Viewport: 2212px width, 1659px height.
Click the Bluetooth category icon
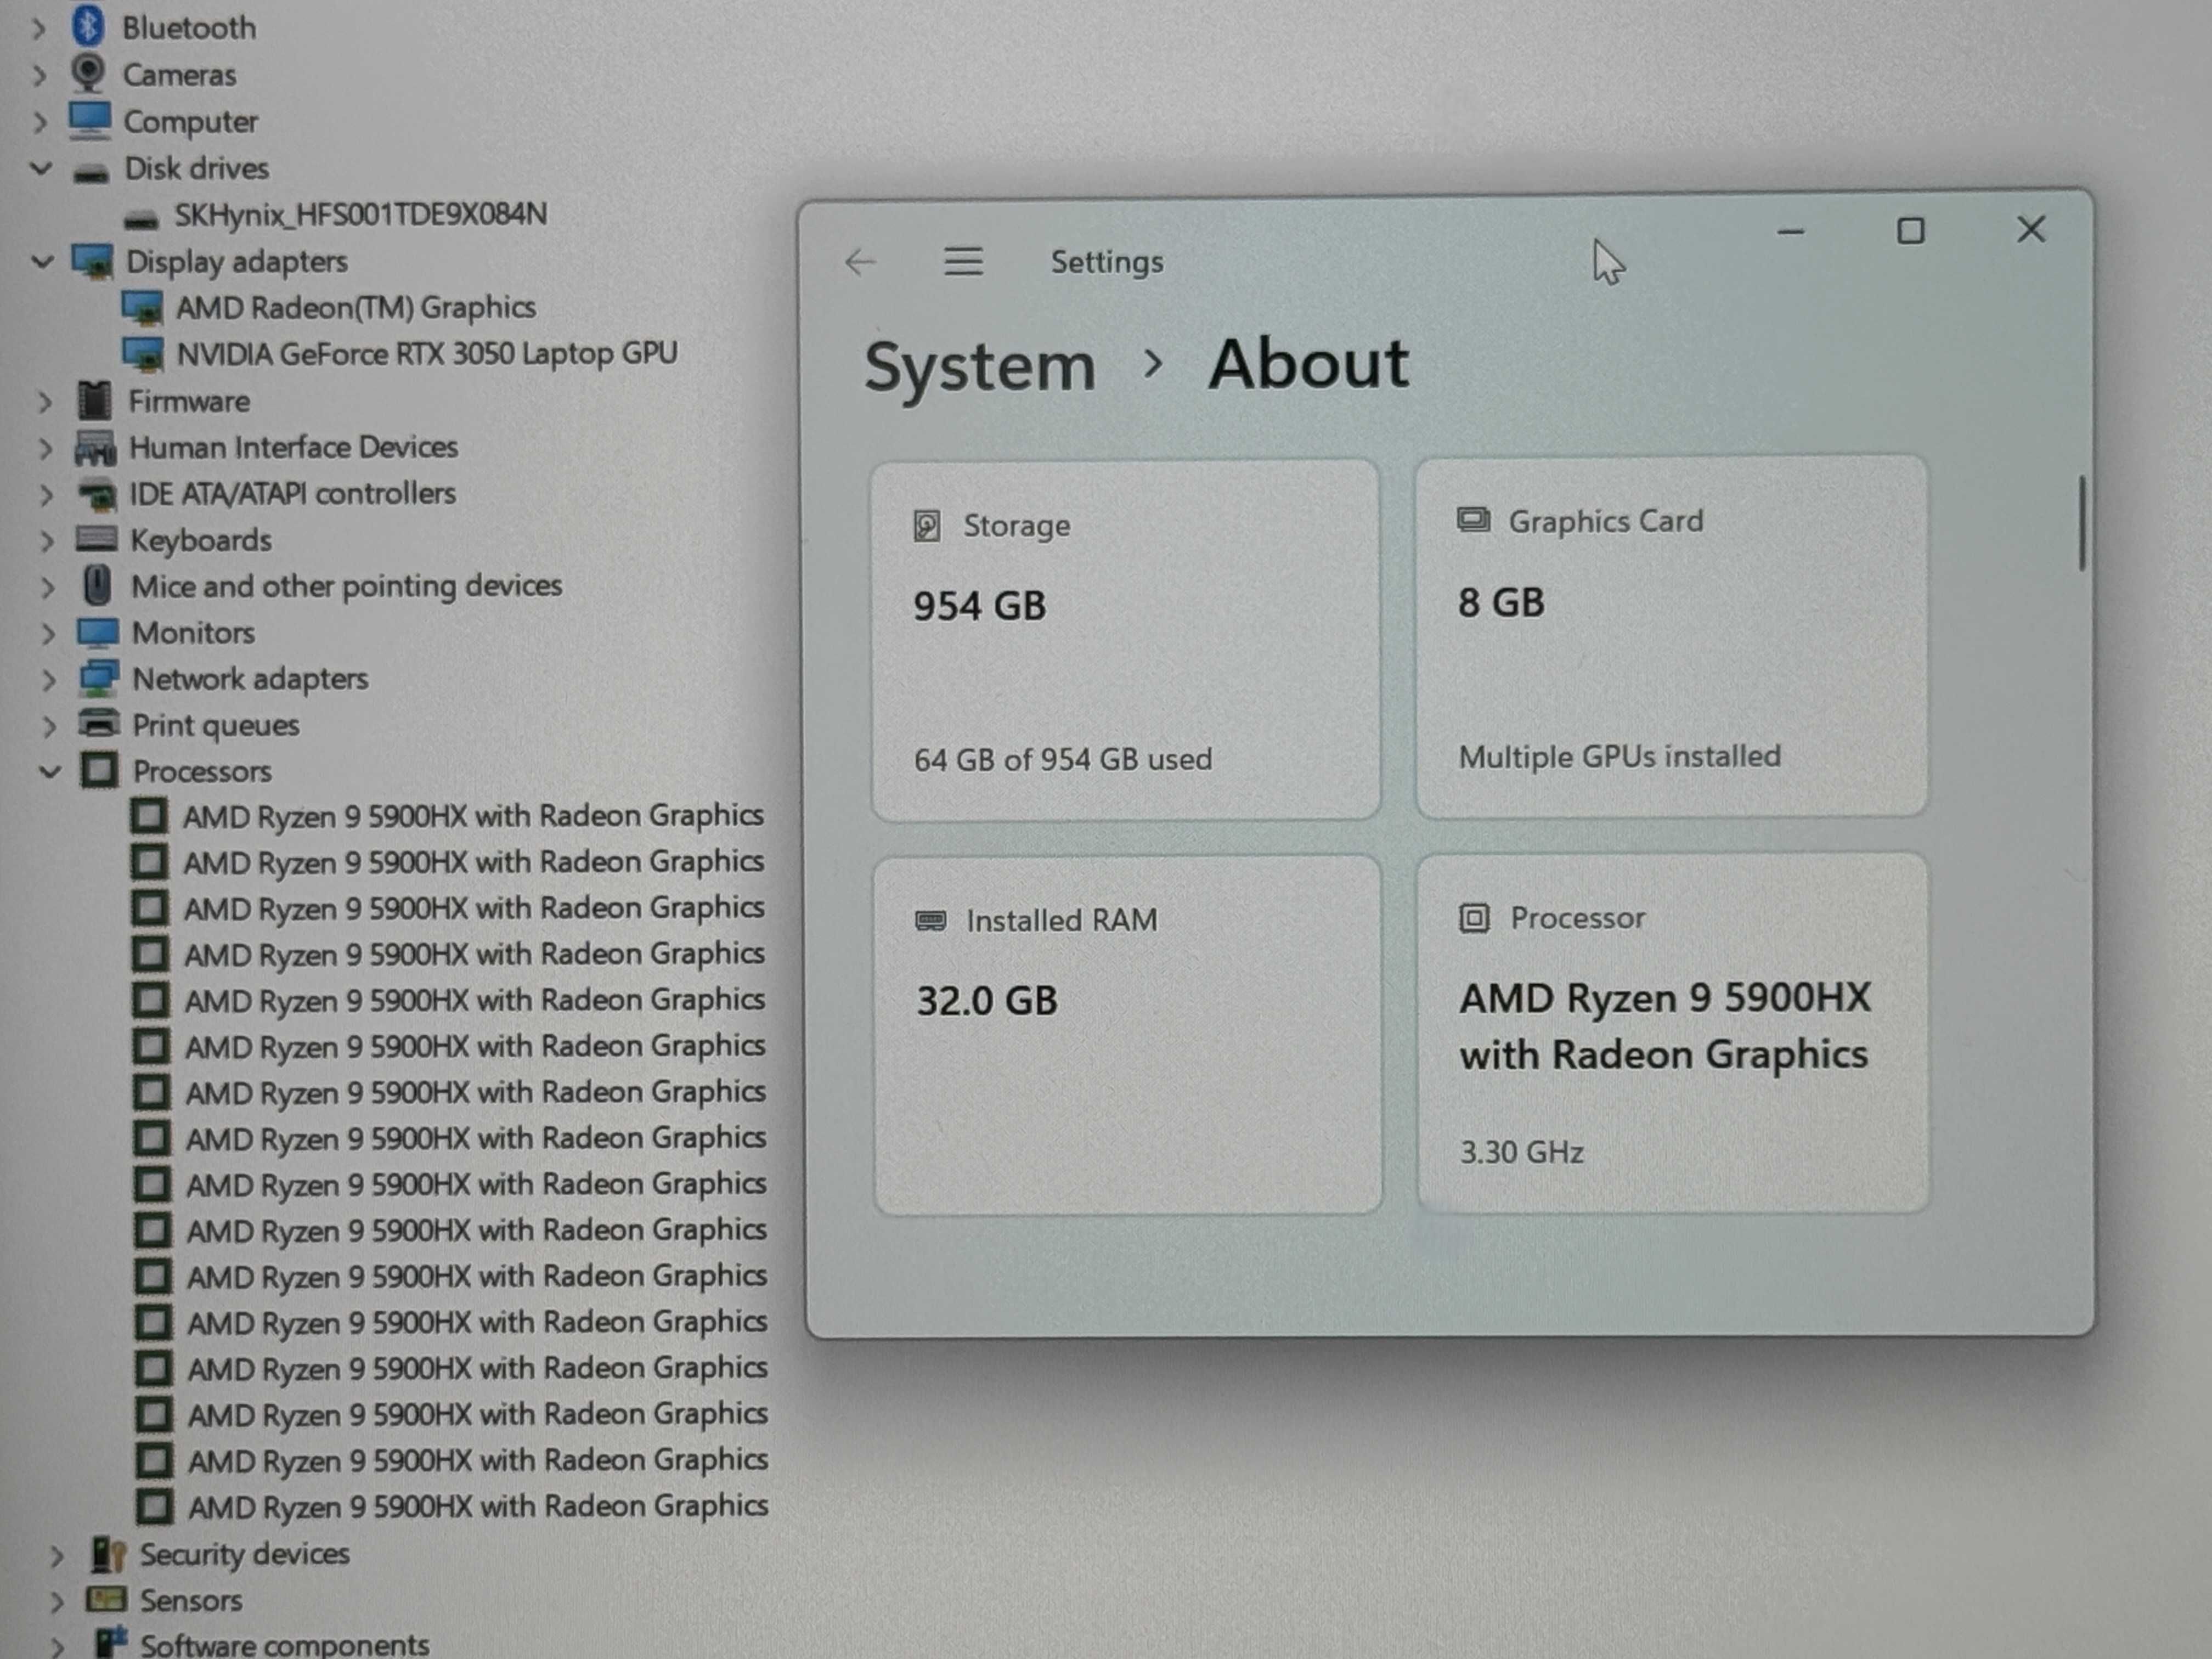89,26
